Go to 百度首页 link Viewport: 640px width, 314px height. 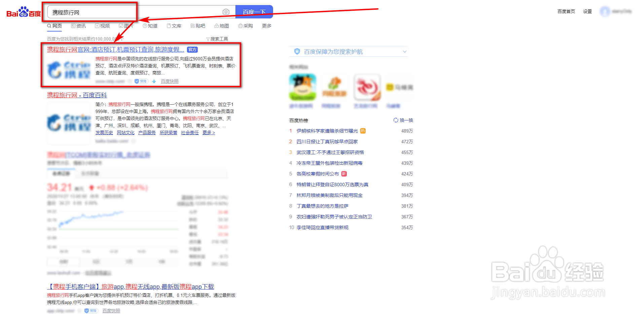(566, 11)
